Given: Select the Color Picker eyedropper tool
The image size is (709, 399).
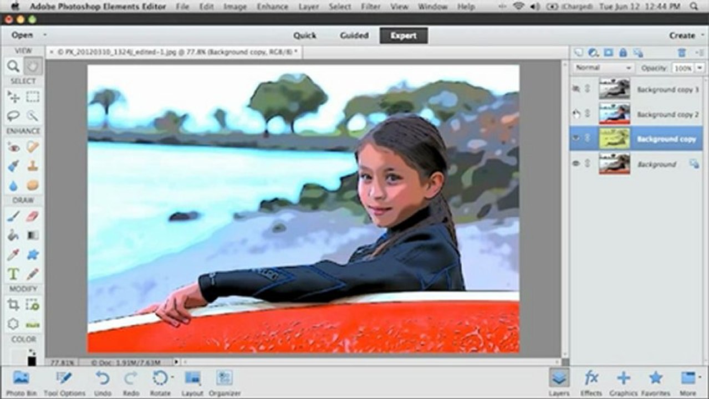Looking at the screenshot, I should [13, 254].
